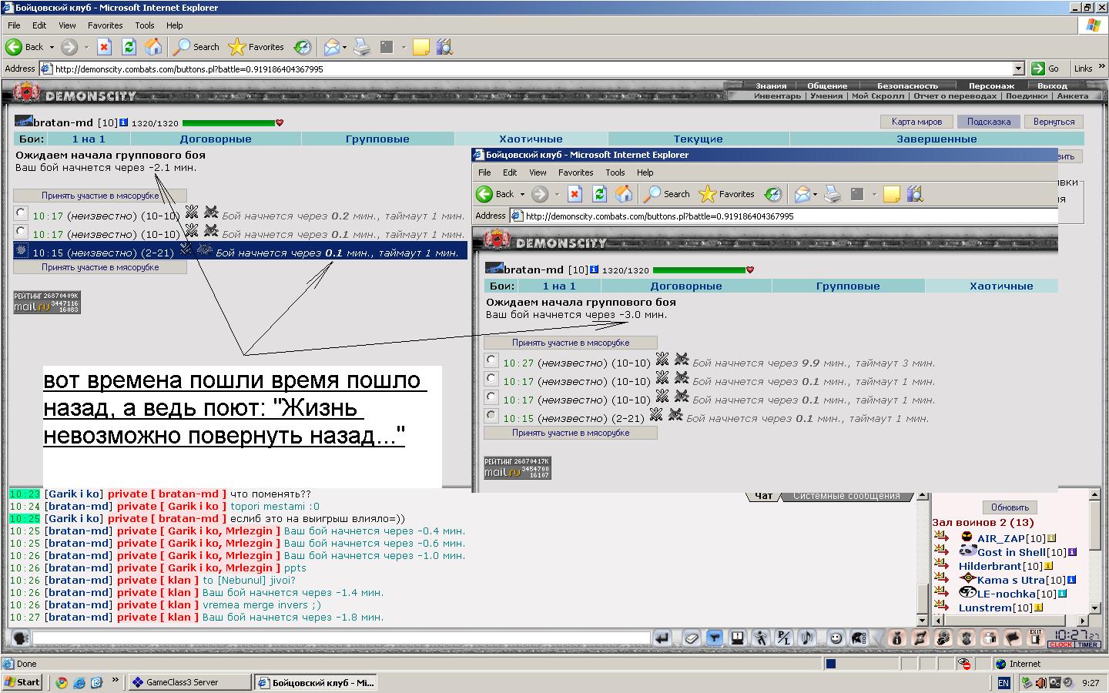The height and width of the screenshot is (693, 1109).
Task: Click the yellow Discuss note icon
Action: point(420,47)
